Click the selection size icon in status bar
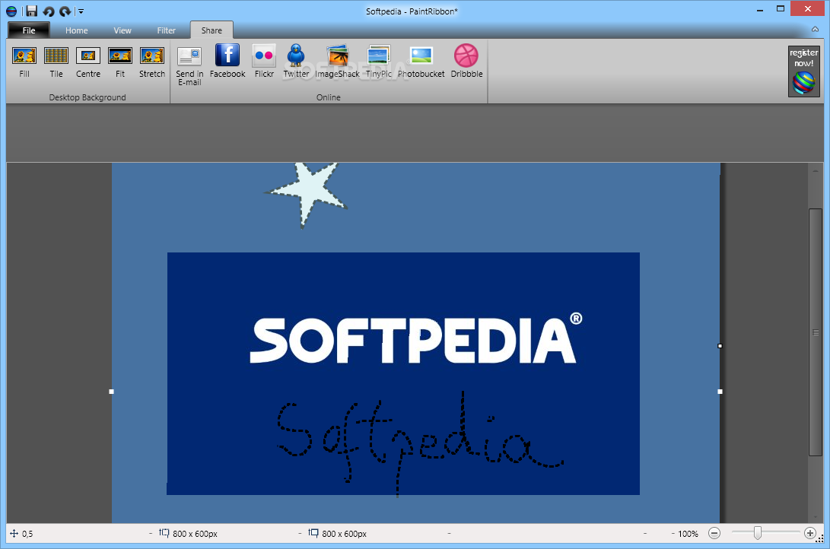 (164, 532)
